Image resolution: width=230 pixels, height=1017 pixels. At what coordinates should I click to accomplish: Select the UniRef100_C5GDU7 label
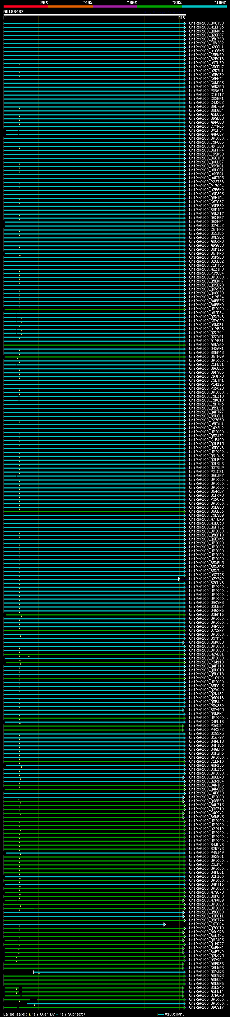(x=206, y=67)
